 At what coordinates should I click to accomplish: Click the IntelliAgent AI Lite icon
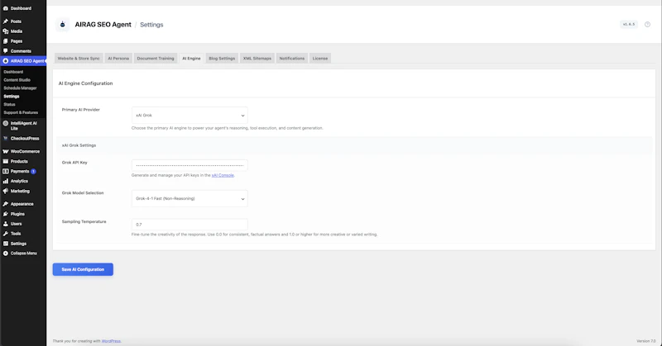(6, 124)
